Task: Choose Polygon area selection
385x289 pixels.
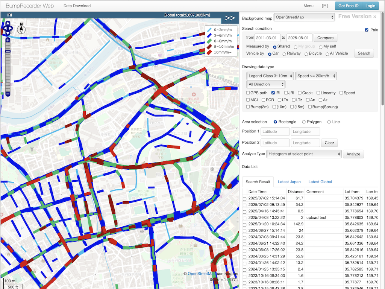Action: click(304, 122)
